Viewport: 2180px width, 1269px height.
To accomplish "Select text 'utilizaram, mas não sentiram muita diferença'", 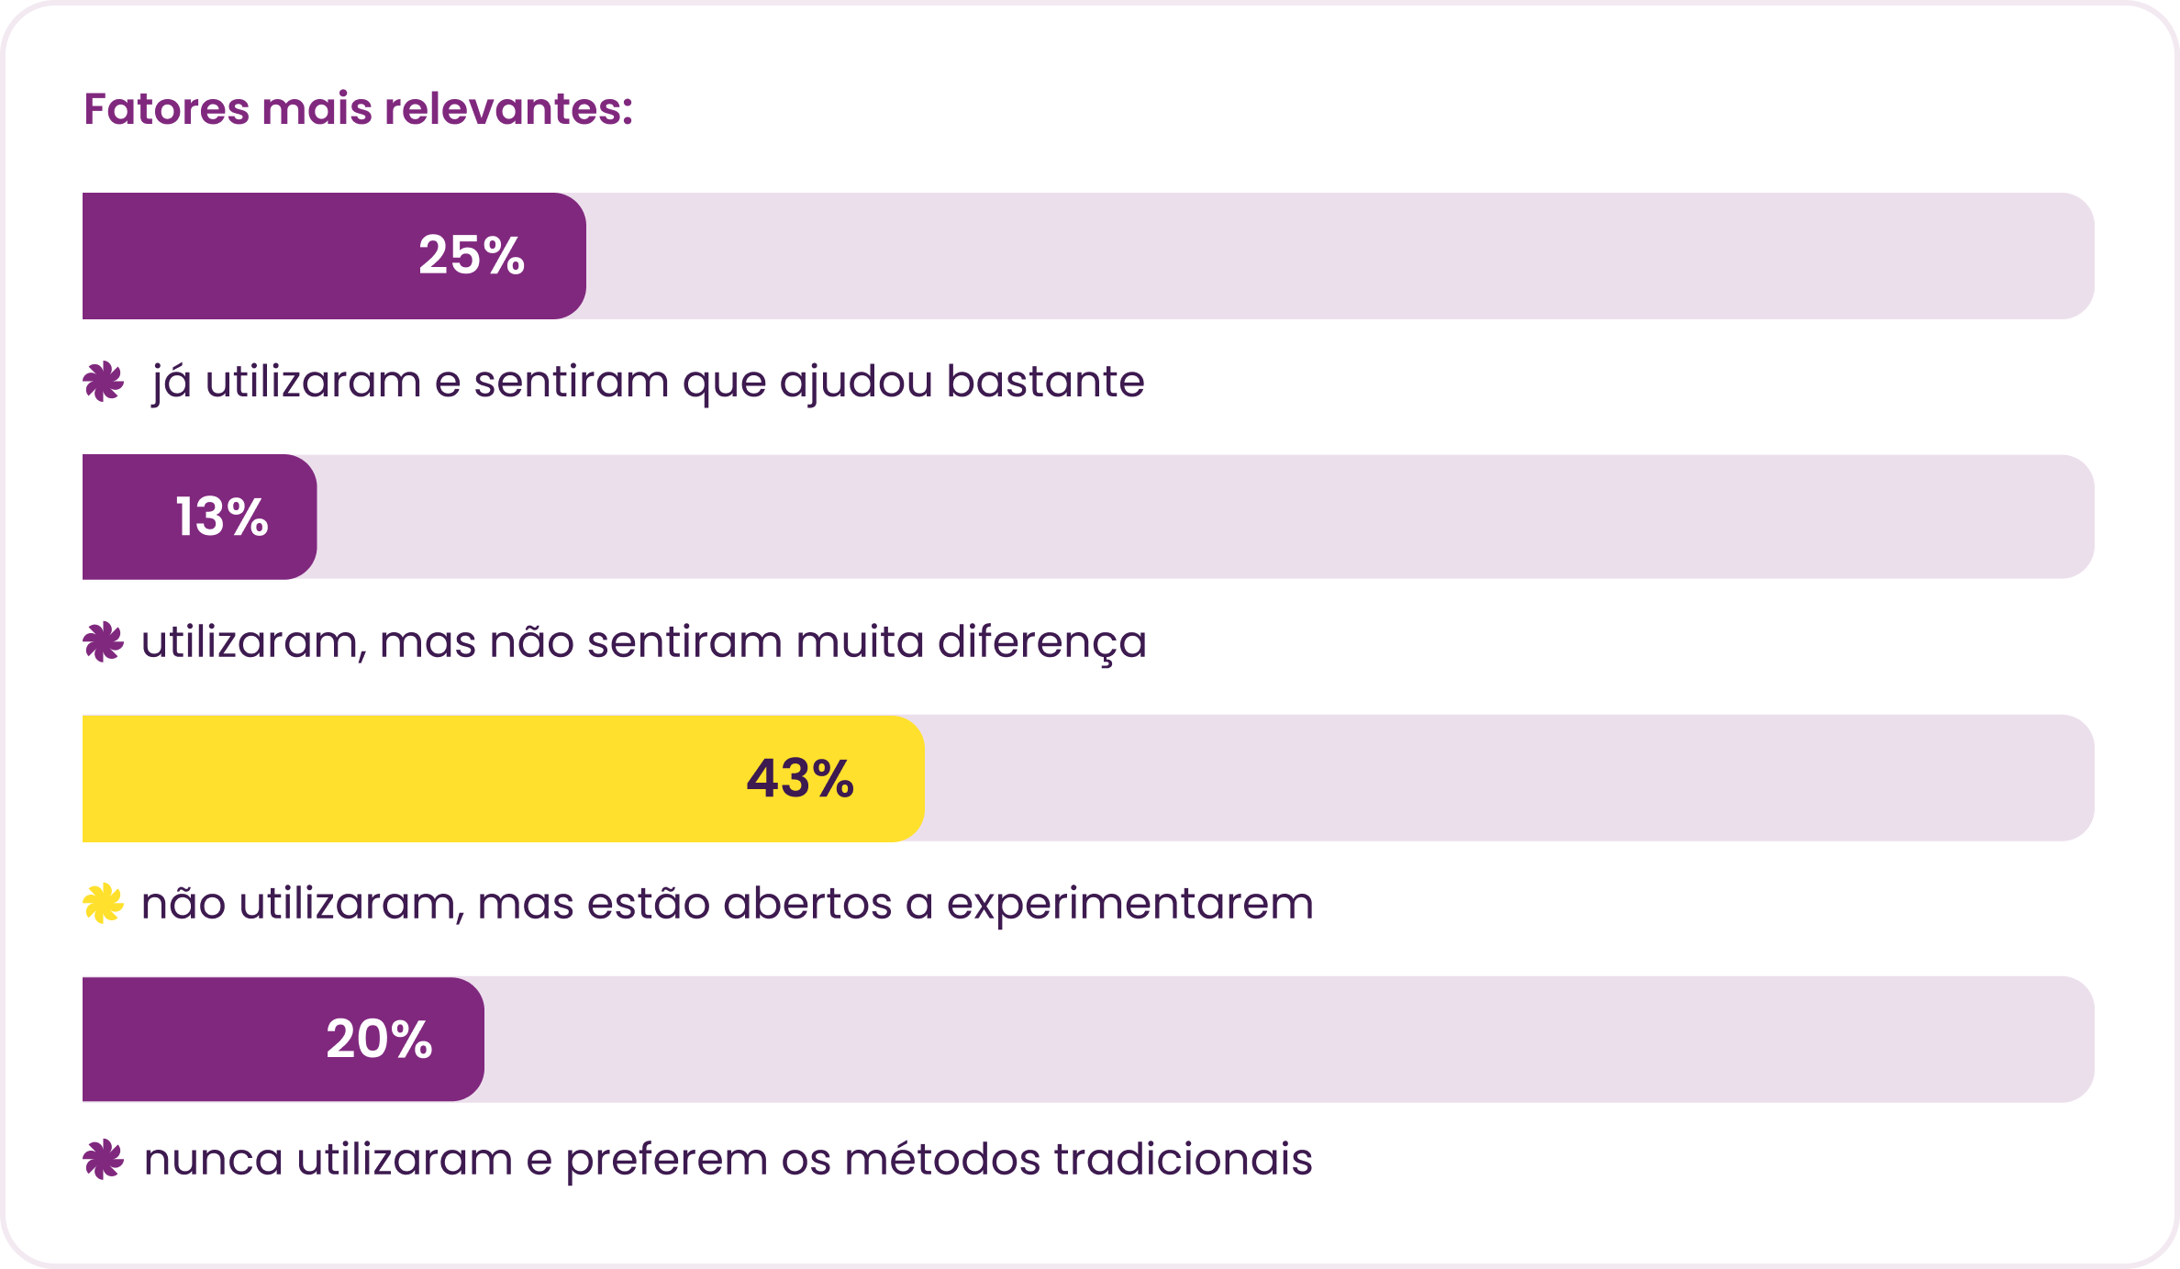I will pos(644,642).
